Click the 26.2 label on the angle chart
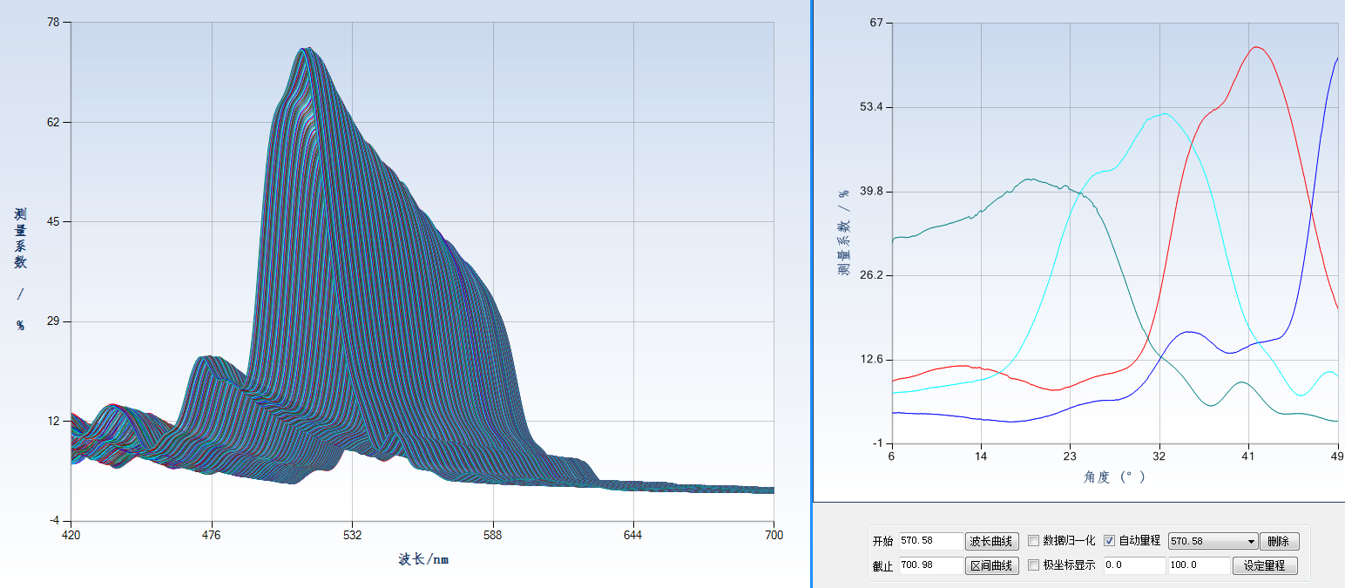 [871, 275]
